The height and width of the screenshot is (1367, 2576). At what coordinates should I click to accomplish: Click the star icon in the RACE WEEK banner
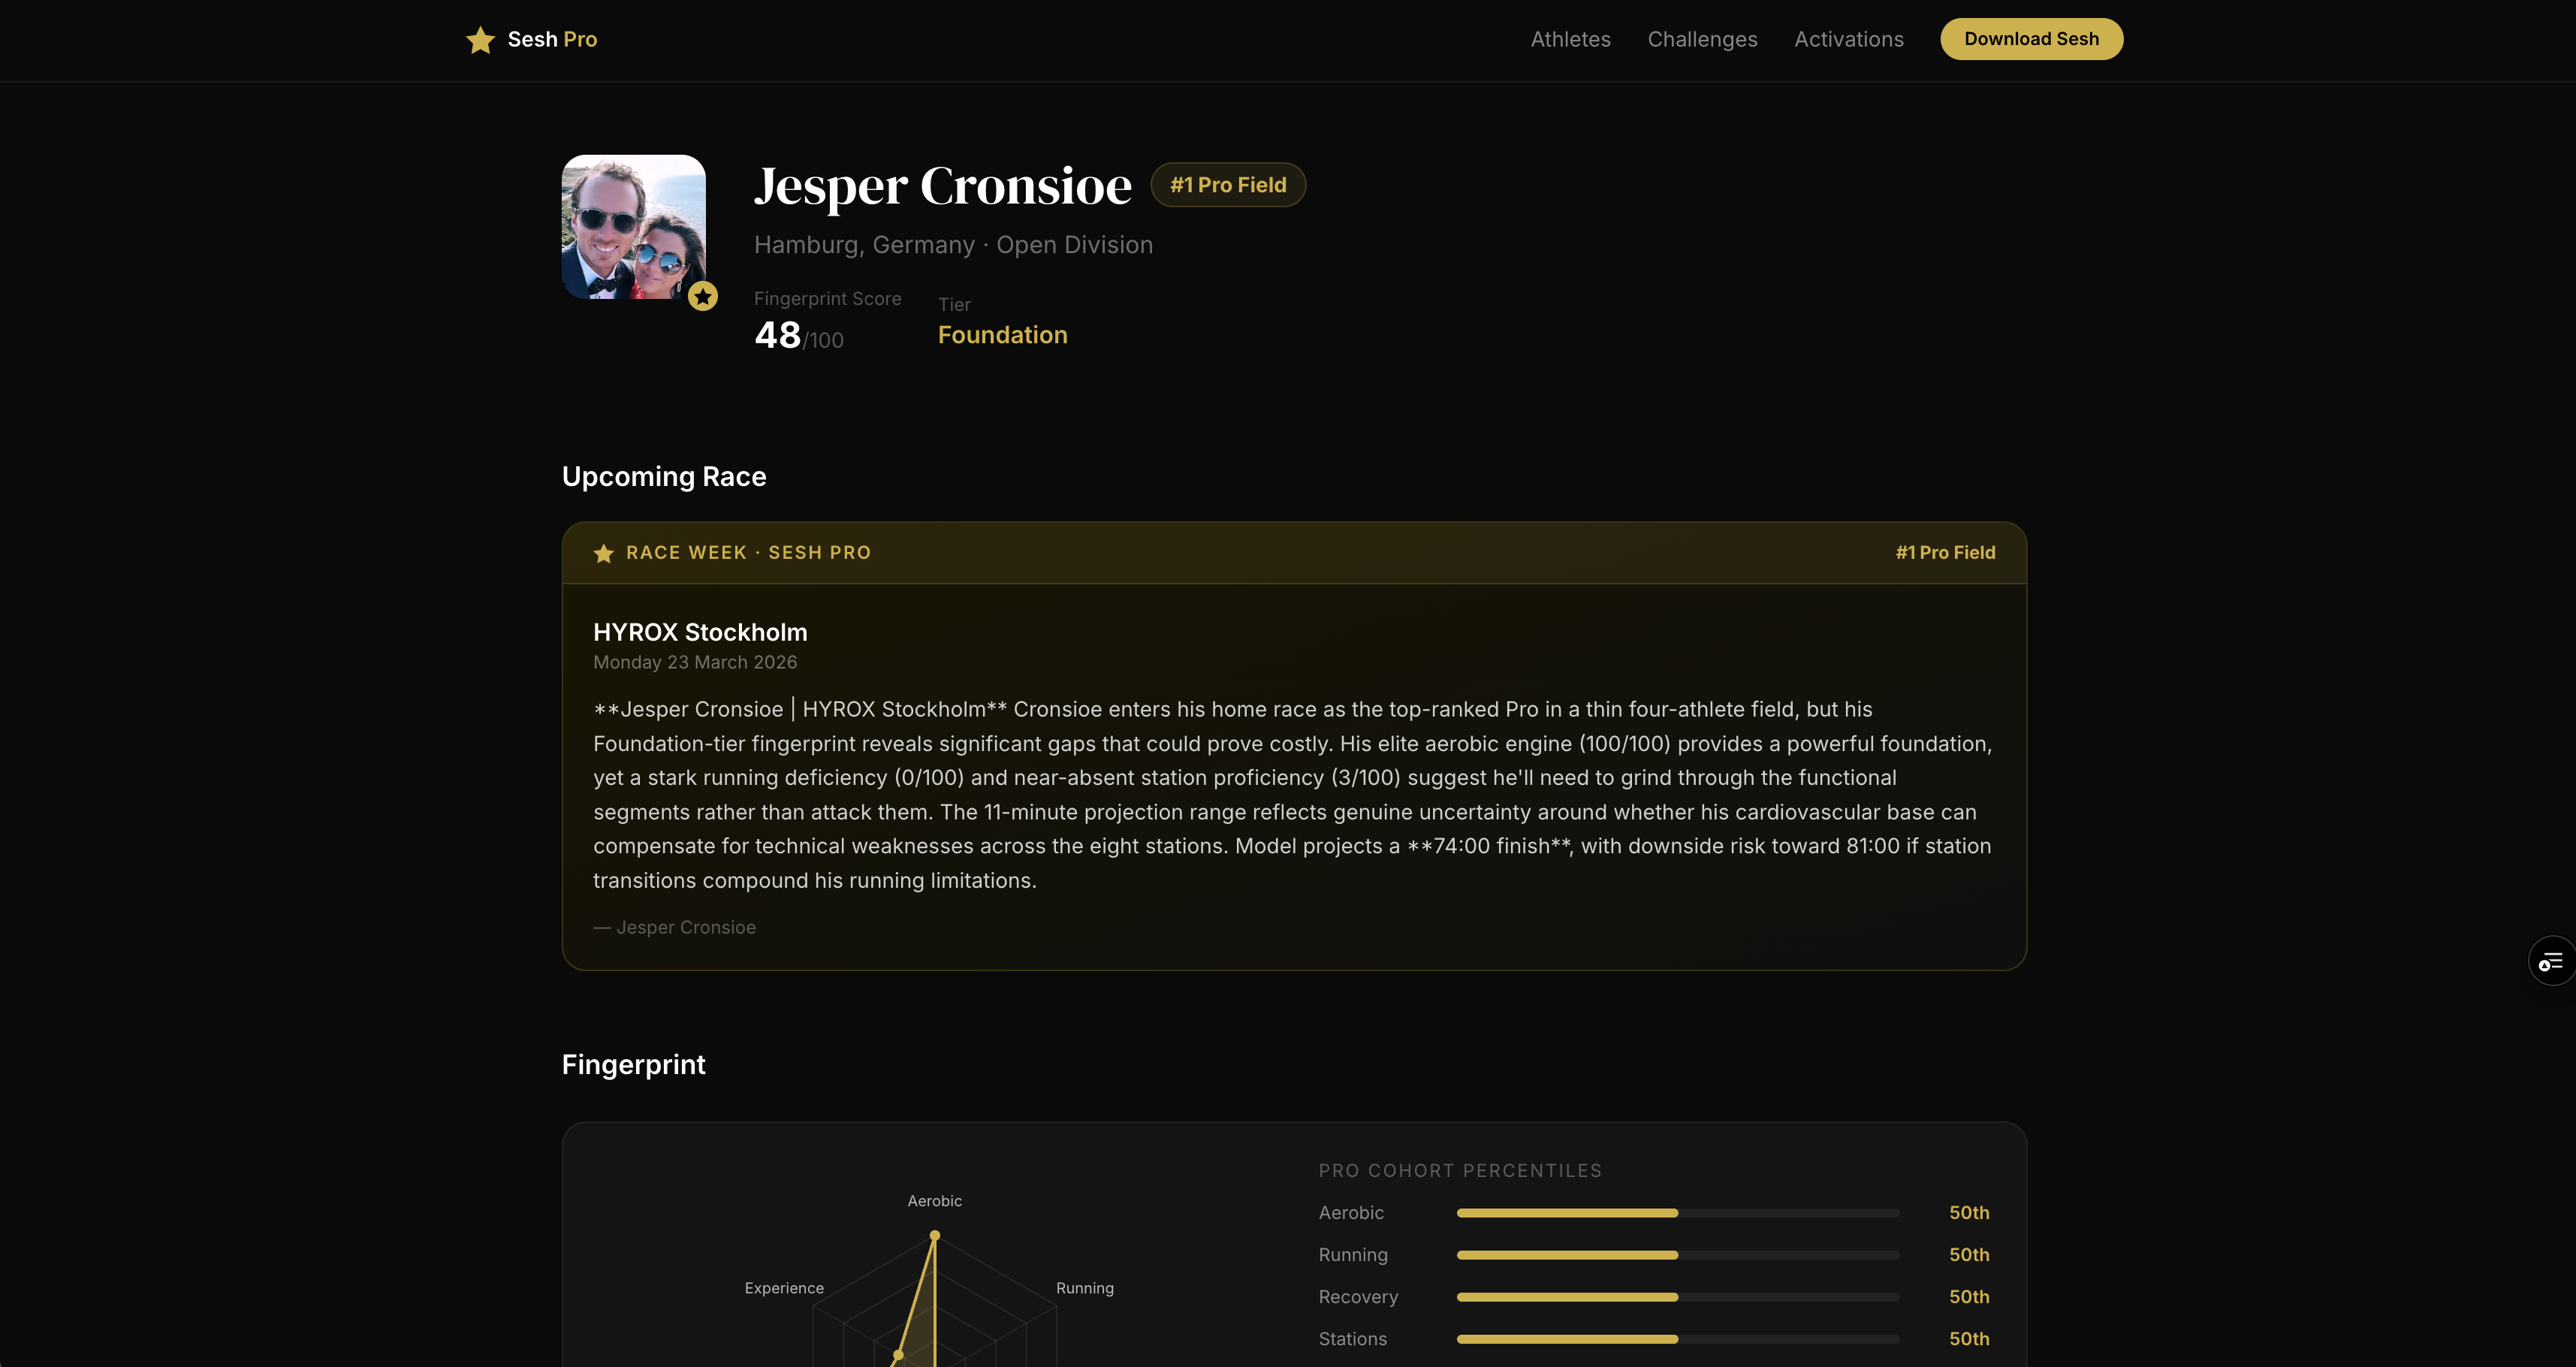point(604,553)
